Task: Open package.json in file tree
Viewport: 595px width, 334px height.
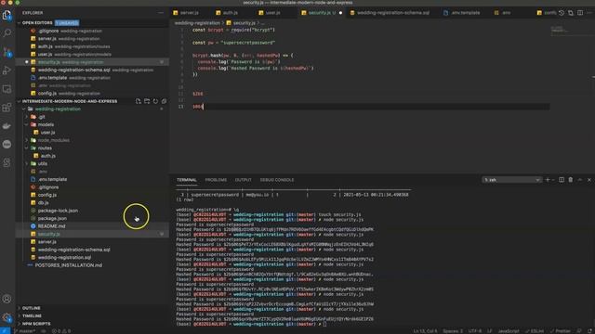Action: [x=52, y=219]
